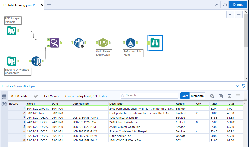Switch results view to Data
Image resolution: width=249 pixels, height=147 pixels.
pos(185,96)
